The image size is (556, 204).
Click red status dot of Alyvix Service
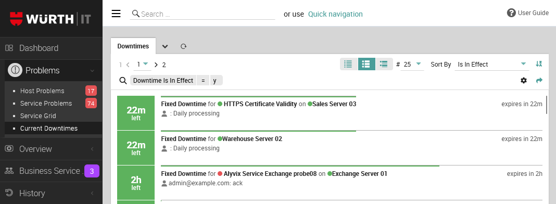(x=220, y=174)
